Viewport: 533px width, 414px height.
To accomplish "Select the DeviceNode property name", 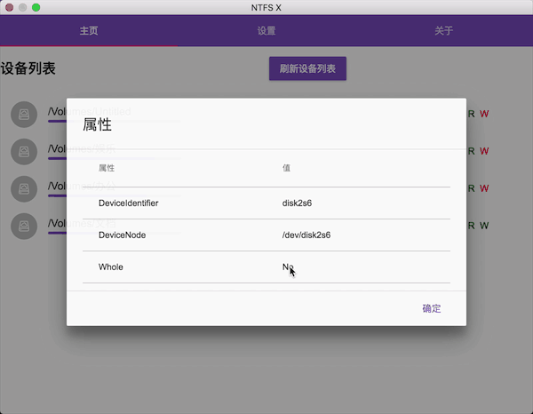I will click(122, 235).
